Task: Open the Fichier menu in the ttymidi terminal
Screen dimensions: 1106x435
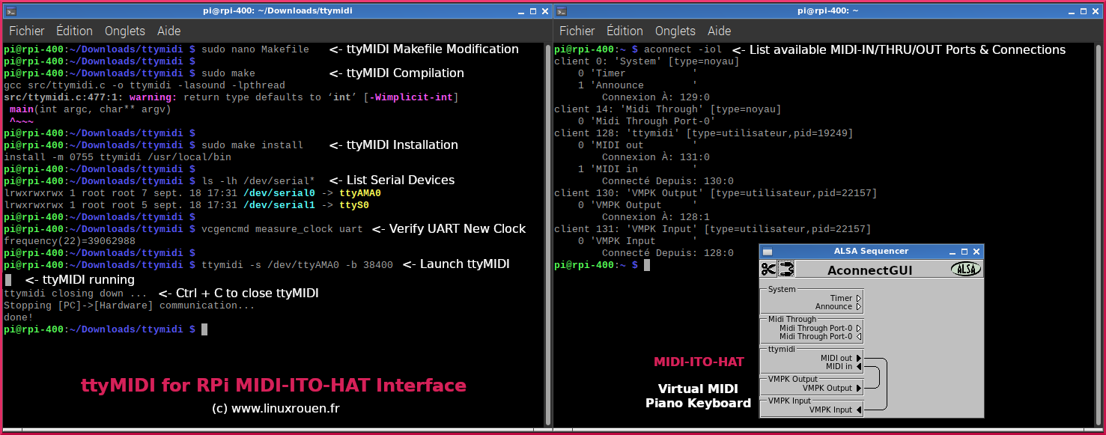Action: [27, 31]
